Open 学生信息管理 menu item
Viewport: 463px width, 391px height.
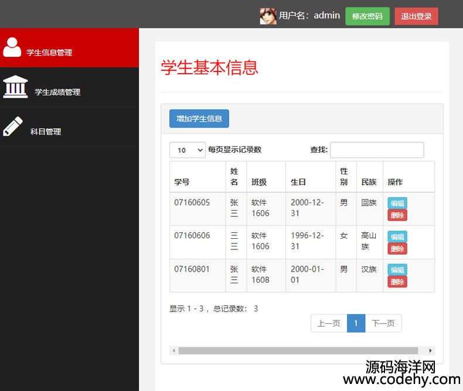click(x=69, y=48)
